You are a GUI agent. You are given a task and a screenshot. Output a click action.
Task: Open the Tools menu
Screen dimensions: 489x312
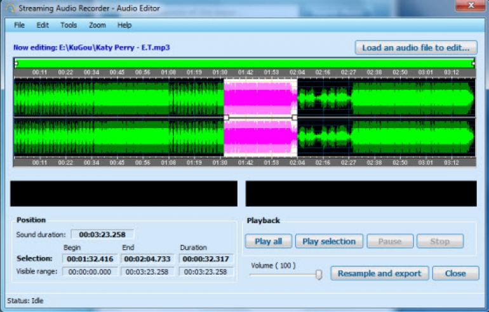tap(69, 25)
